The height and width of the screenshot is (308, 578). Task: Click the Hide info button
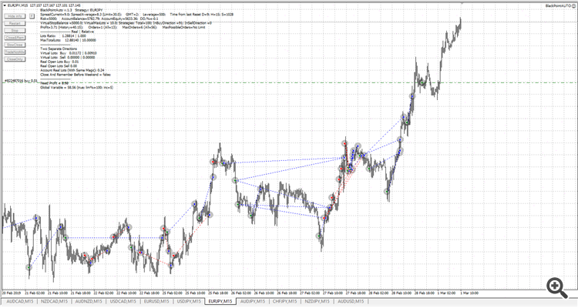coord(15,16)
